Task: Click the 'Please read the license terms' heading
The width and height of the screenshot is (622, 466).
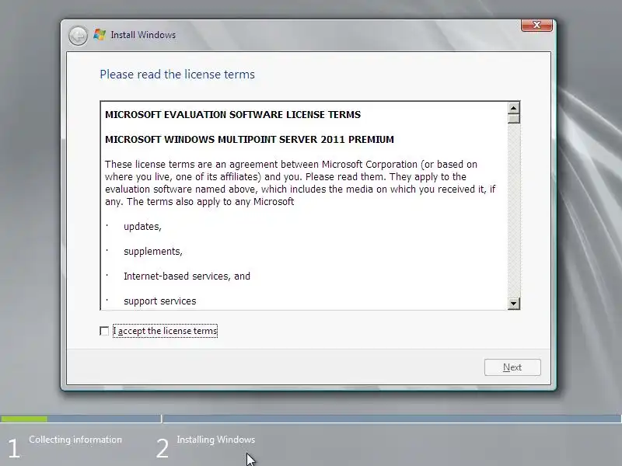Action: (177, 75)
